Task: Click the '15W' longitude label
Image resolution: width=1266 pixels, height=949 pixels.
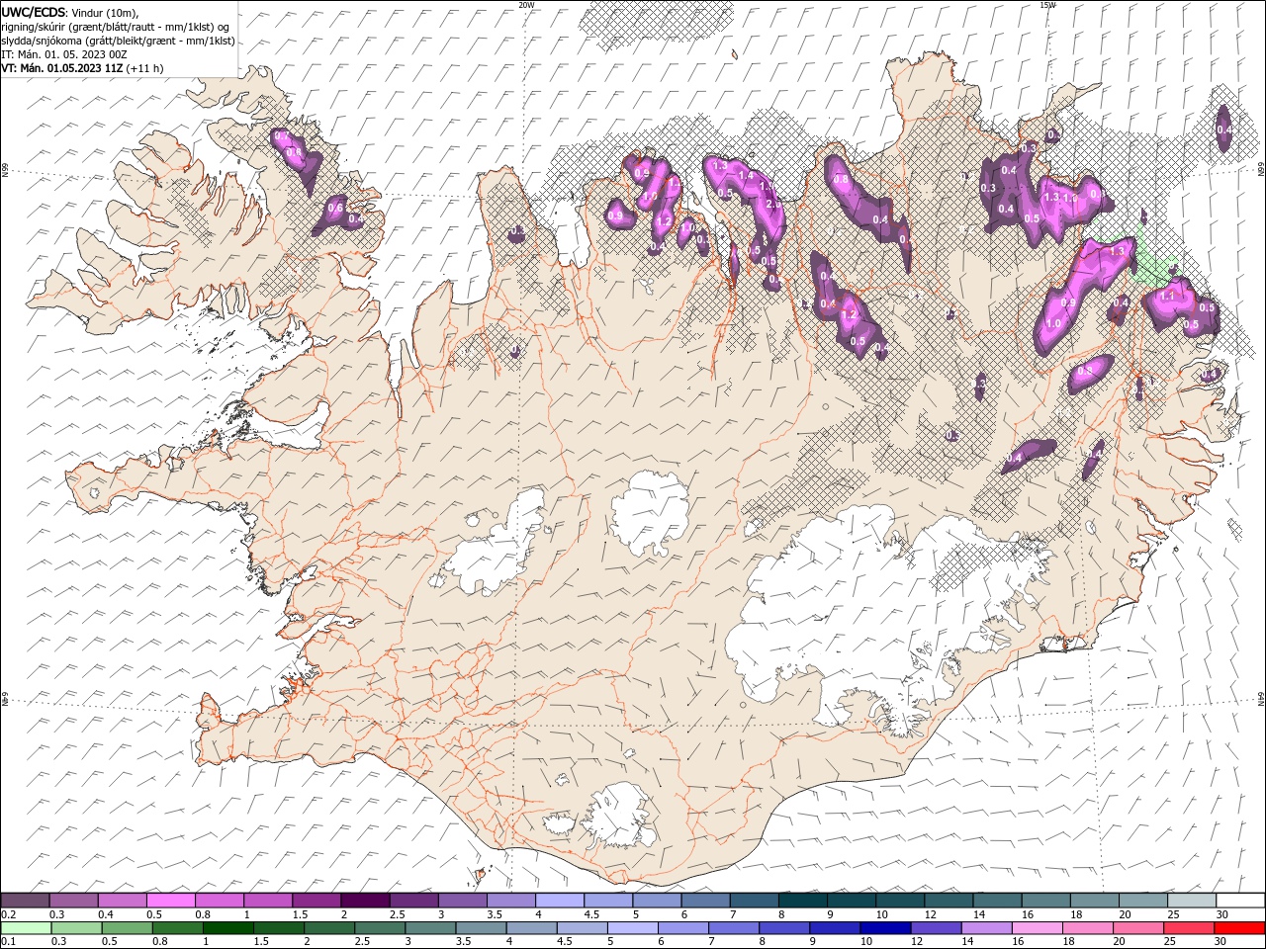Action: [x=1047, y=5]
